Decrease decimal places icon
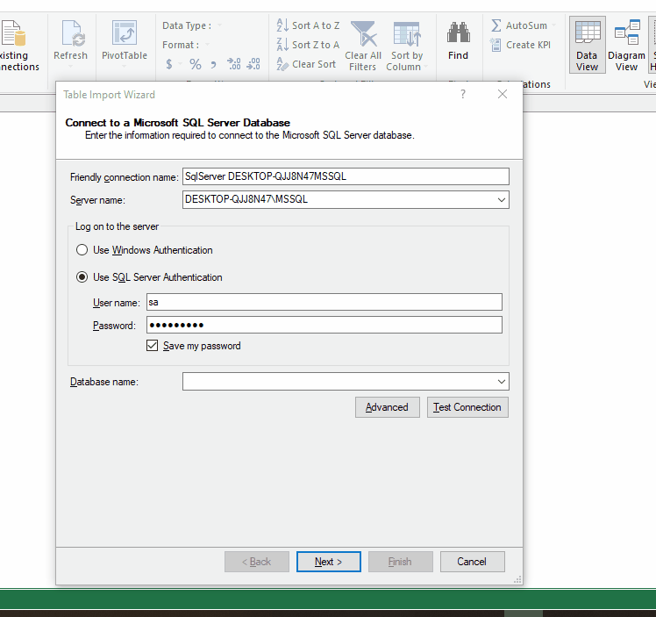 (253, 64)
